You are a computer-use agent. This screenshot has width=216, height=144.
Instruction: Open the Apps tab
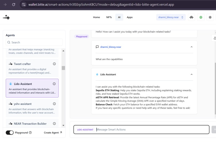pos(130,17)
